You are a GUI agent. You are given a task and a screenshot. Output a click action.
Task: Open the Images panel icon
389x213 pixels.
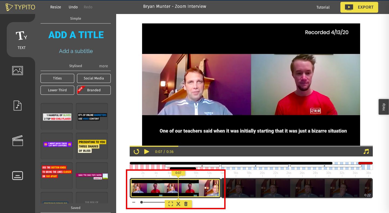[x=18, y=71]
